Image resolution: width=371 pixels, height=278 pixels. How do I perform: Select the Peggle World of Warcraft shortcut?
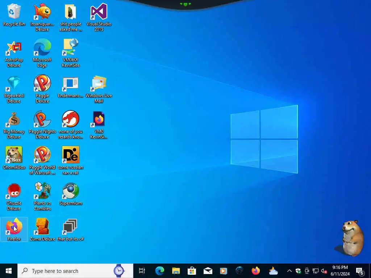pyautogui.click(x=42, y=161)
